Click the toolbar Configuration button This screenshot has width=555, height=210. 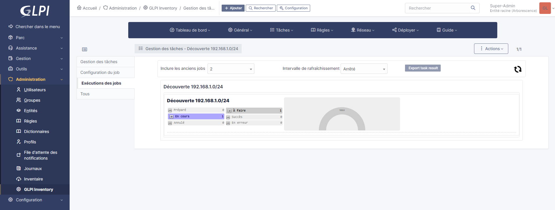pos(293,8)
